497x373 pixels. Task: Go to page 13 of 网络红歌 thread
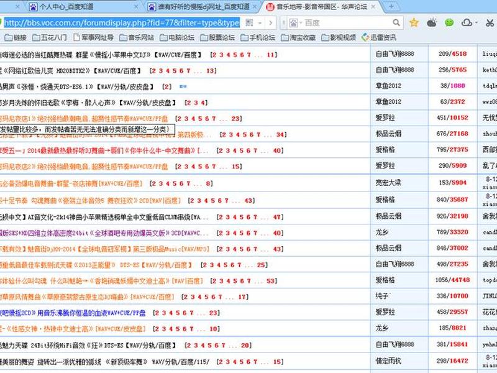(210, 71)
